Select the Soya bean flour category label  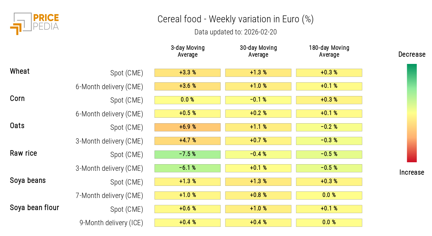pos(34,208)
